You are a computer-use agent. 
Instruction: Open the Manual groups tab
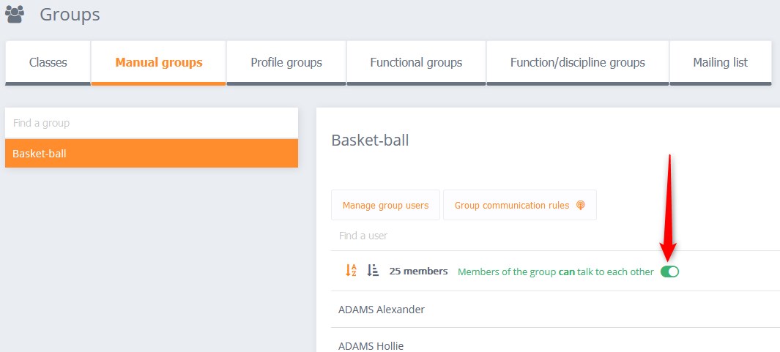coord(159,62)
